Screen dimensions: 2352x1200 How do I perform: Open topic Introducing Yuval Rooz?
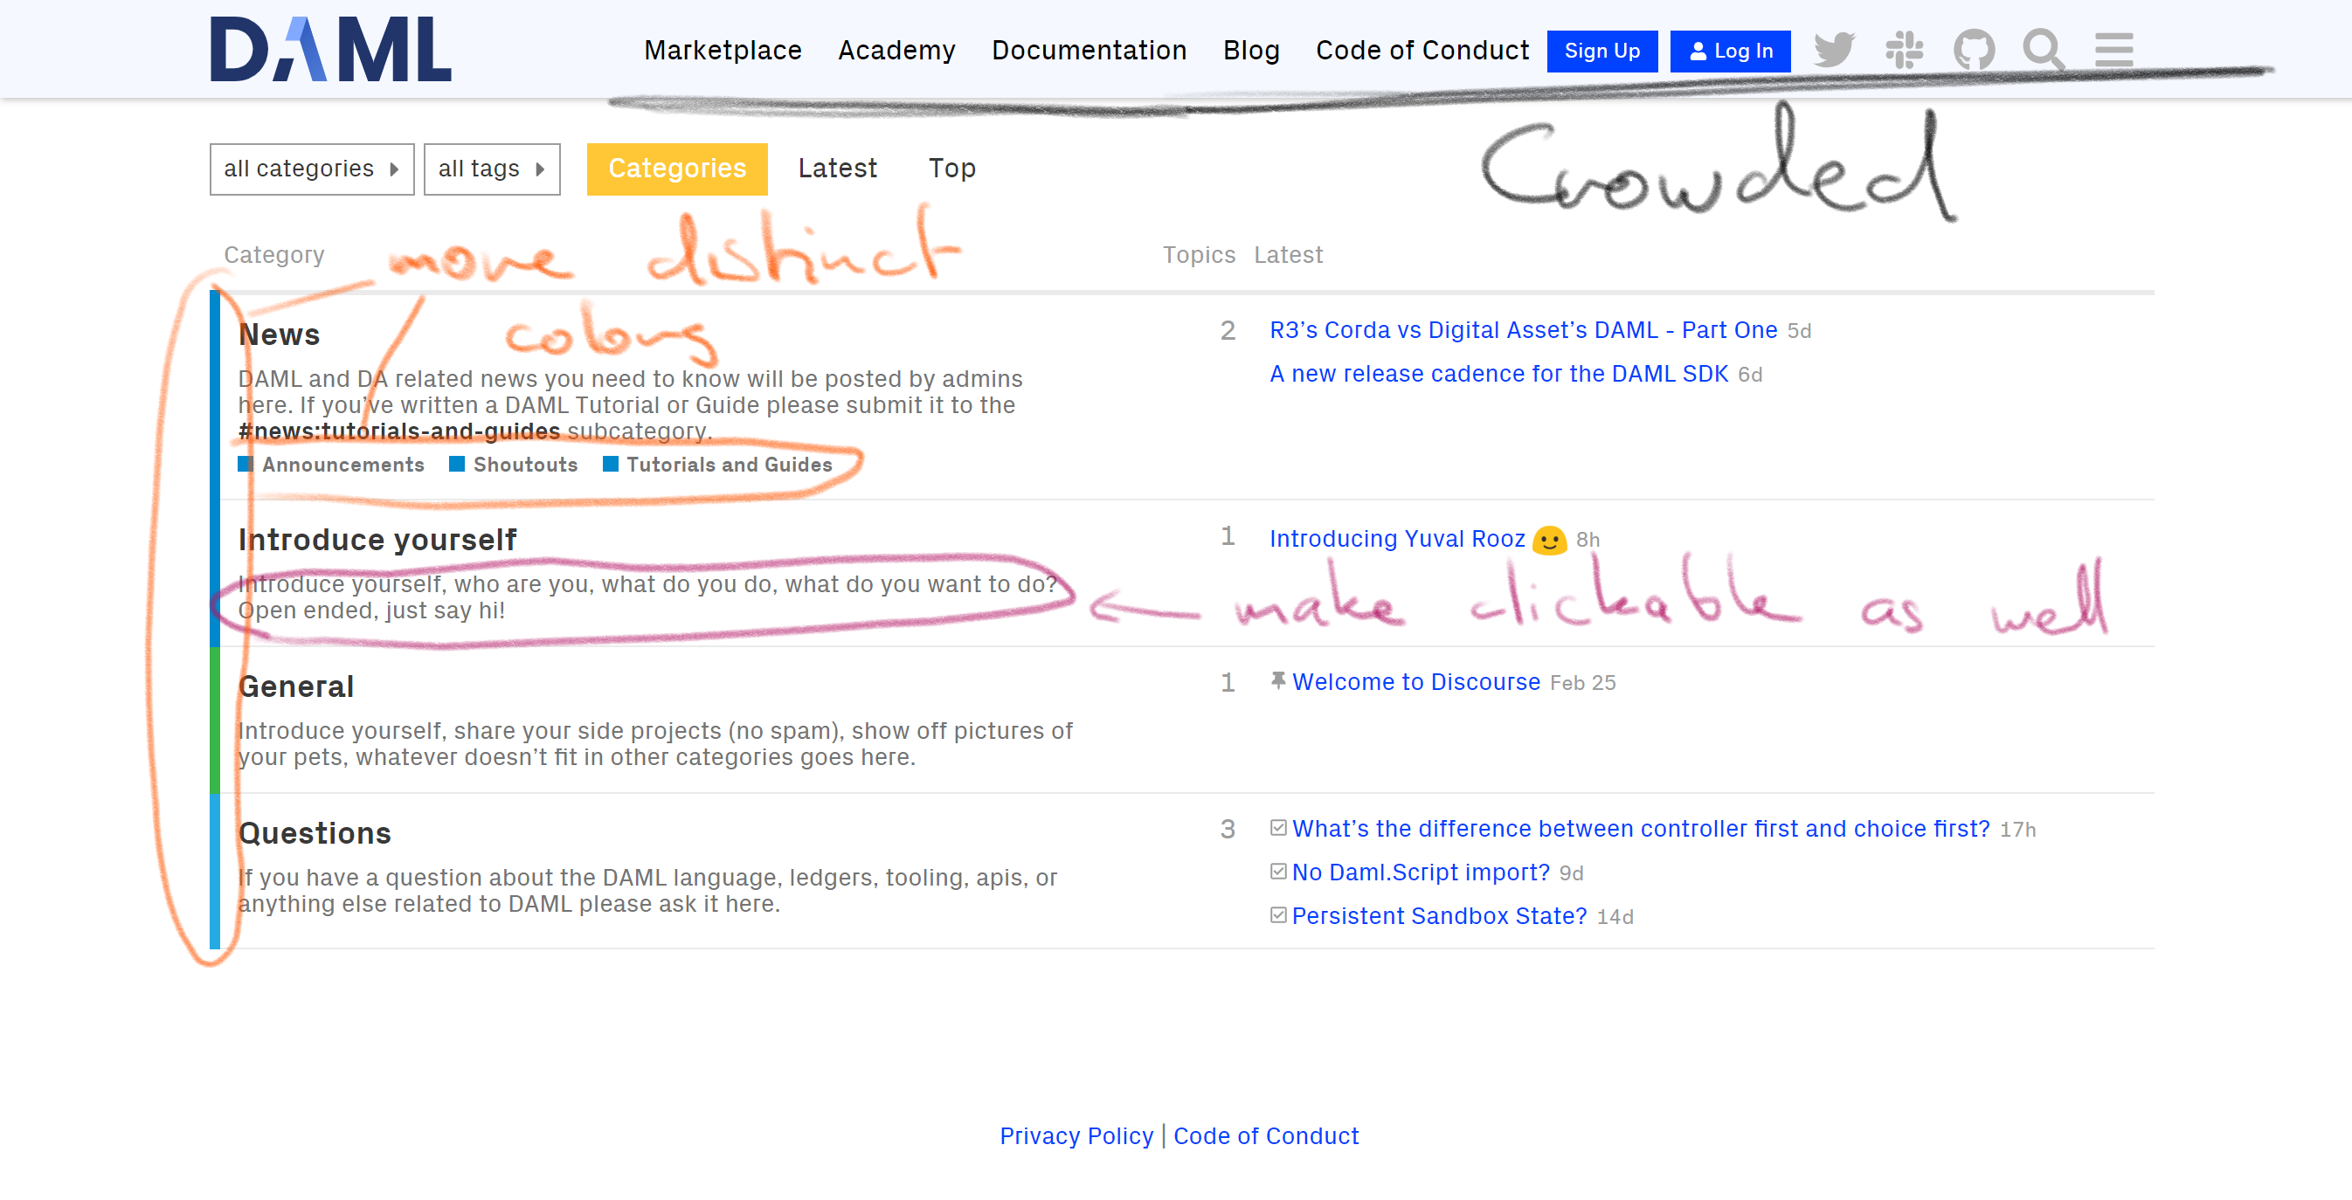[1398, 538]
